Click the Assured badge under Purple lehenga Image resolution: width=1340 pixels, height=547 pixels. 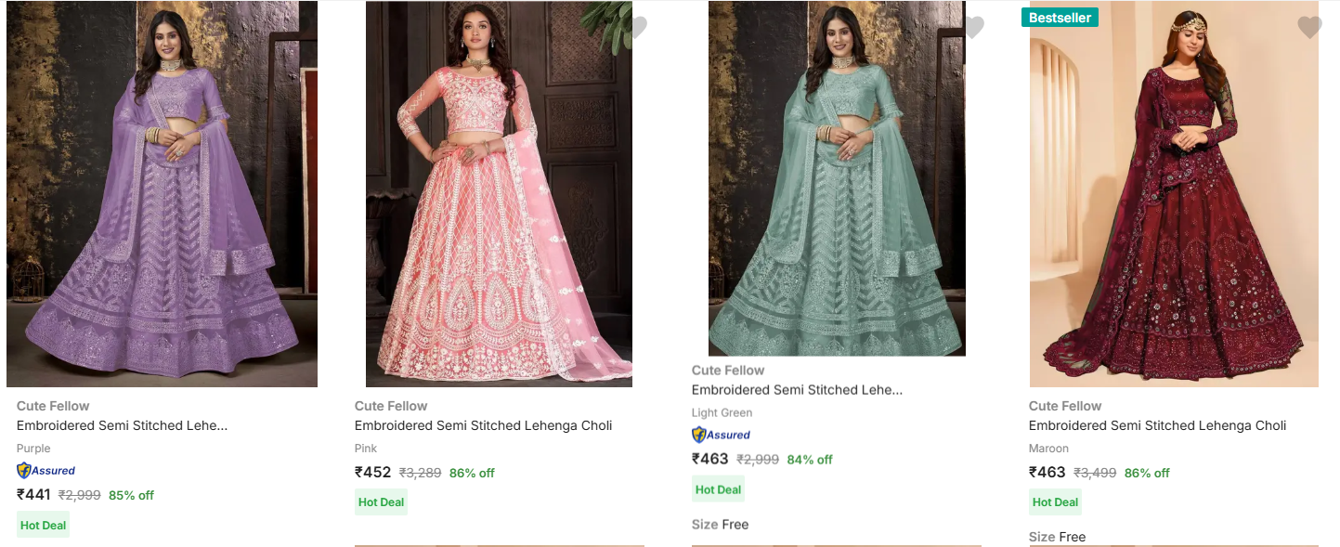(46, 470)
